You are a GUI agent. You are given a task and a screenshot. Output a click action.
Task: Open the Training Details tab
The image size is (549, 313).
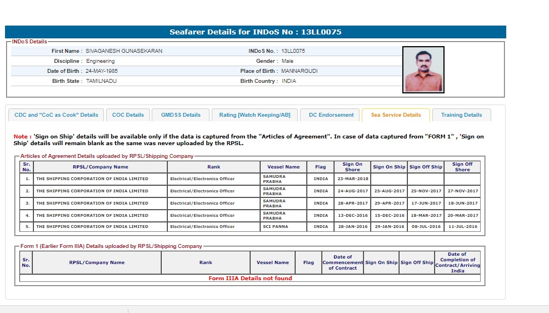(461, 115)
